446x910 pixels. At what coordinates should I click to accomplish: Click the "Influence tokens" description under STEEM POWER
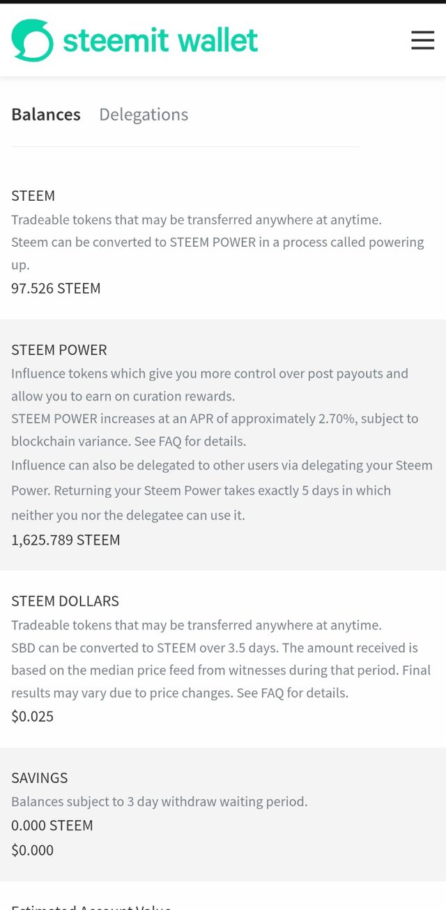coord(209,374)
